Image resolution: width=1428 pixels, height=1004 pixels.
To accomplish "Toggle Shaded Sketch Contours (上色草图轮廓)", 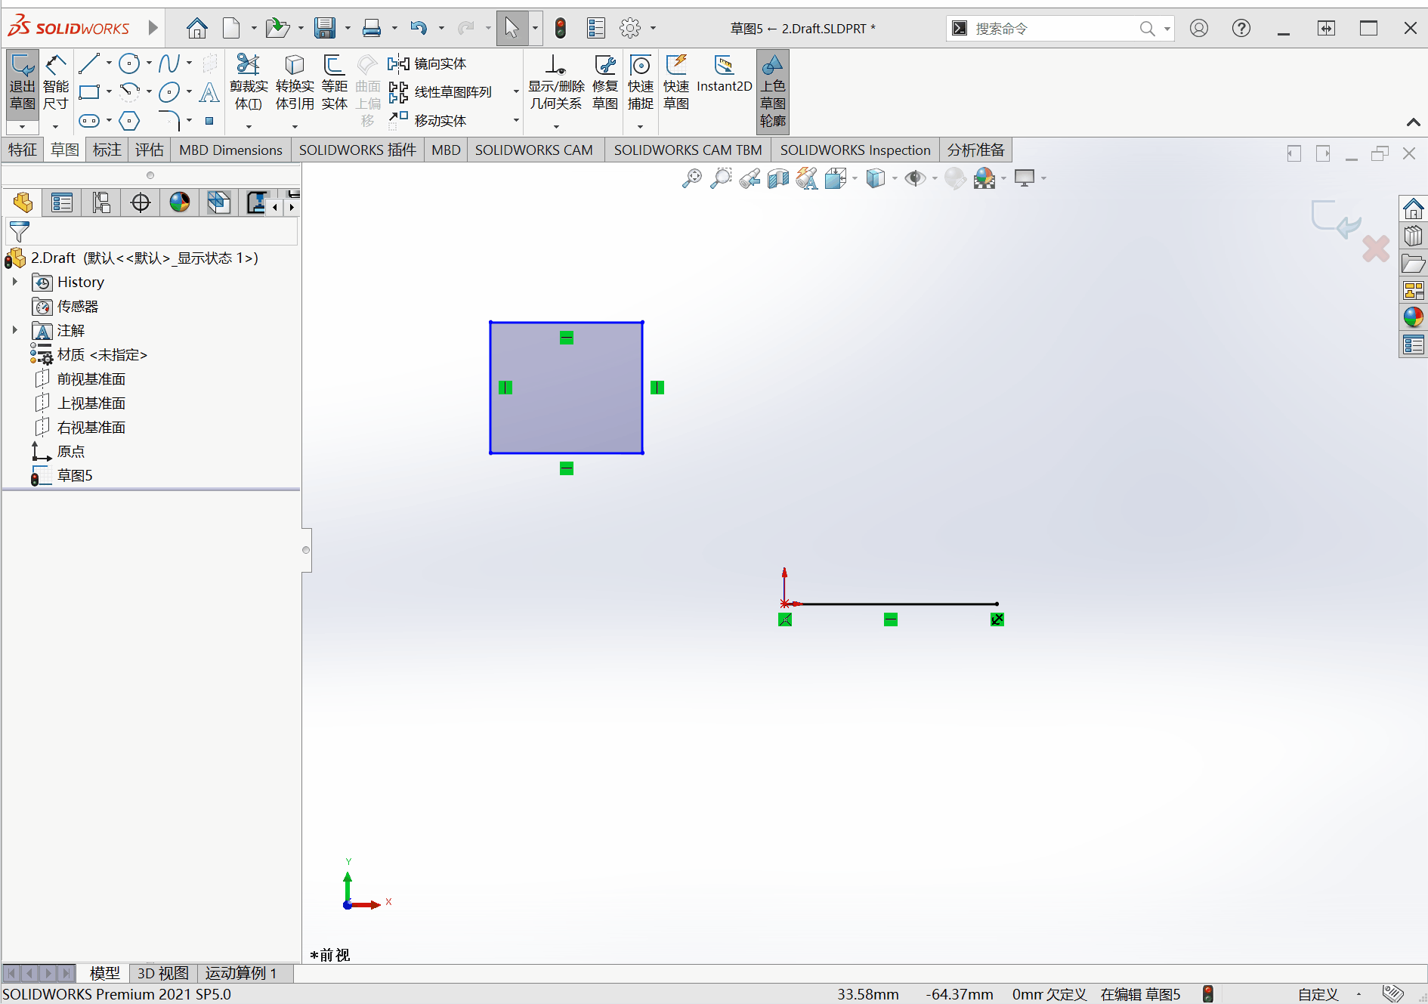I will click(x=772, y=91).
